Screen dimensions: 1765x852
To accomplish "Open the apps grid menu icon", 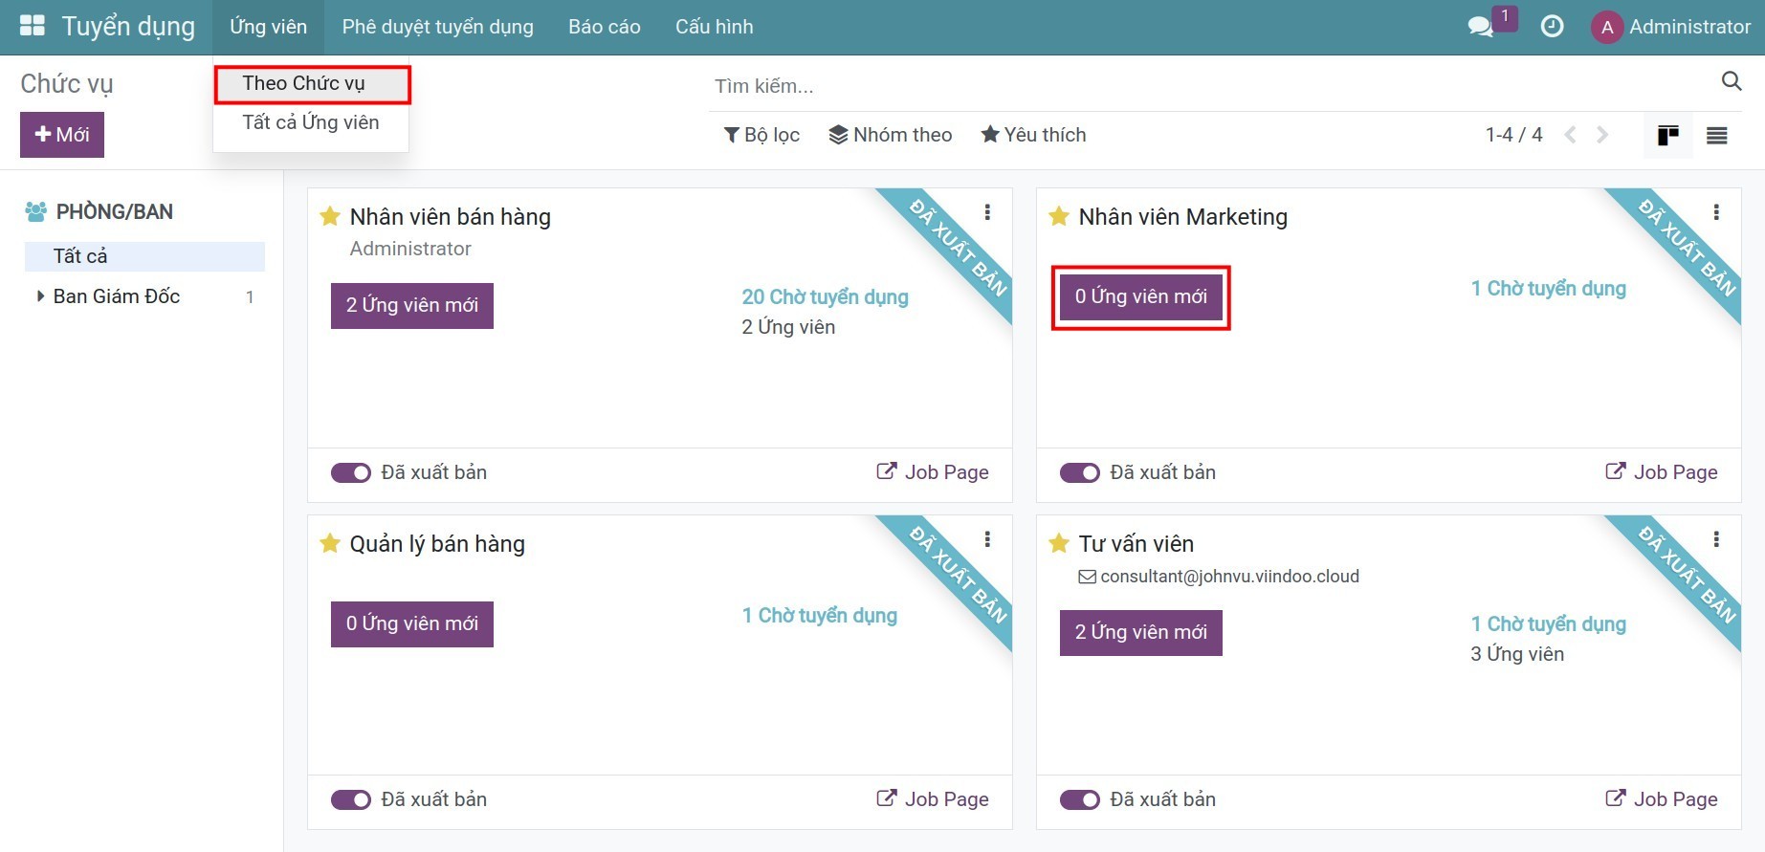I will click(x=33, y=26).
